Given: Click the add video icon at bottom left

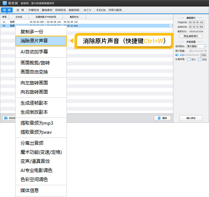Looking at the screenshot, I should [x=6, y=118].
